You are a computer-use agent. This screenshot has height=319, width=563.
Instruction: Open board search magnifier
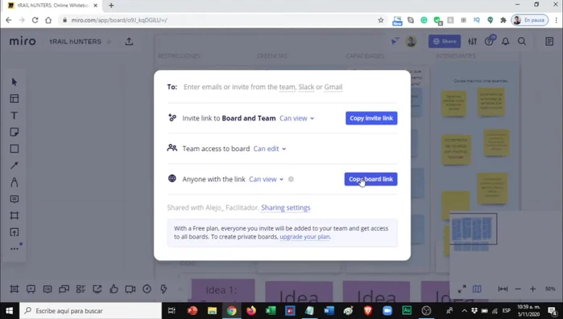pos(522,42)
